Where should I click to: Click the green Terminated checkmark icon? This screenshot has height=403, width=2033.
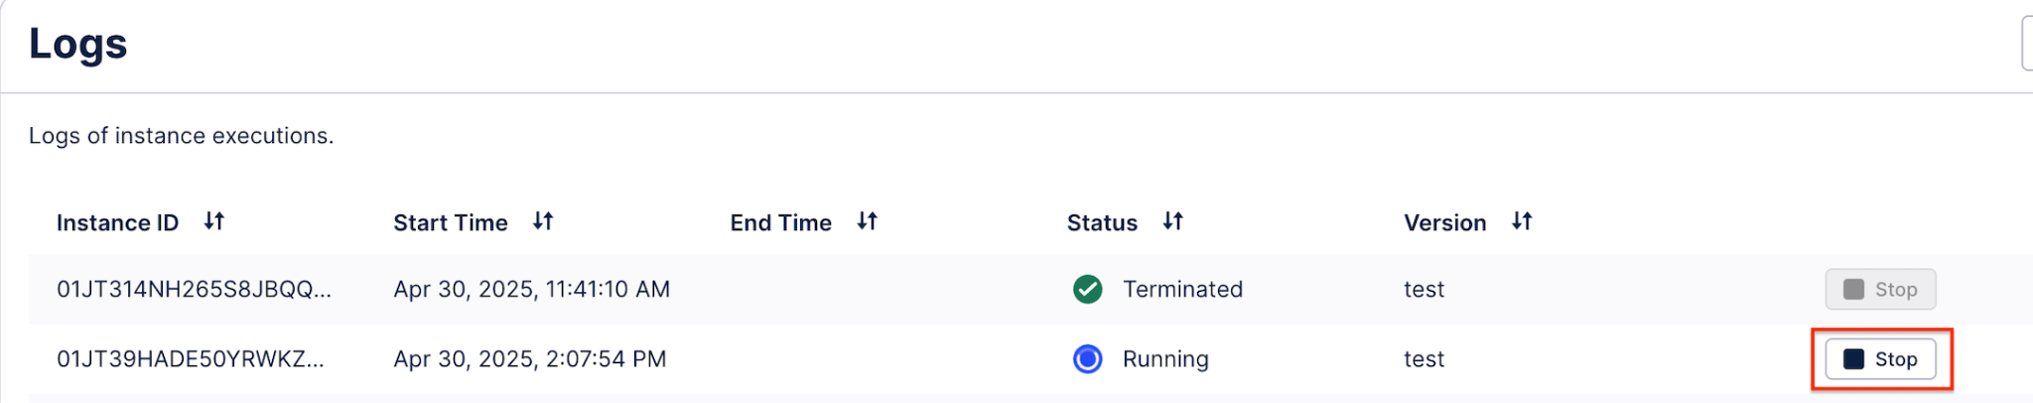pos(1088,289)
